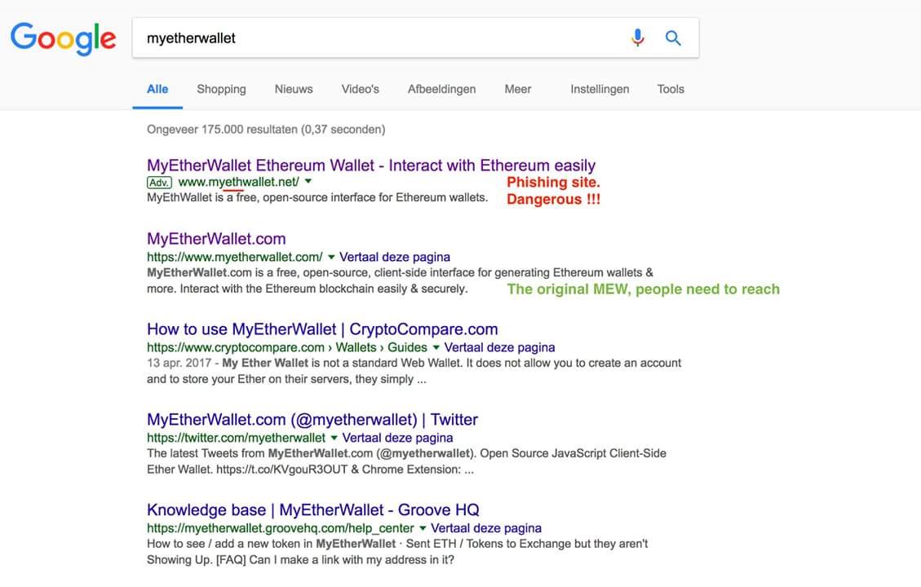Image resolution: width=921 pixels, height=587 pixels.
Task: Expand dropdown arrow next to twitter.com/myetherwallet URL
Action: point(333,439)
